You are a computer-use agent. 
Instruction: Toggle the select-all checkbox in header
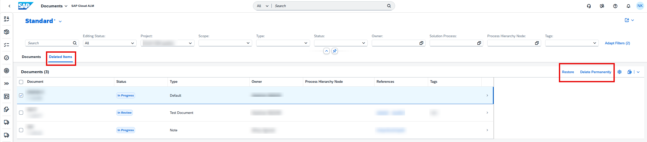click(x=21, y=82)
